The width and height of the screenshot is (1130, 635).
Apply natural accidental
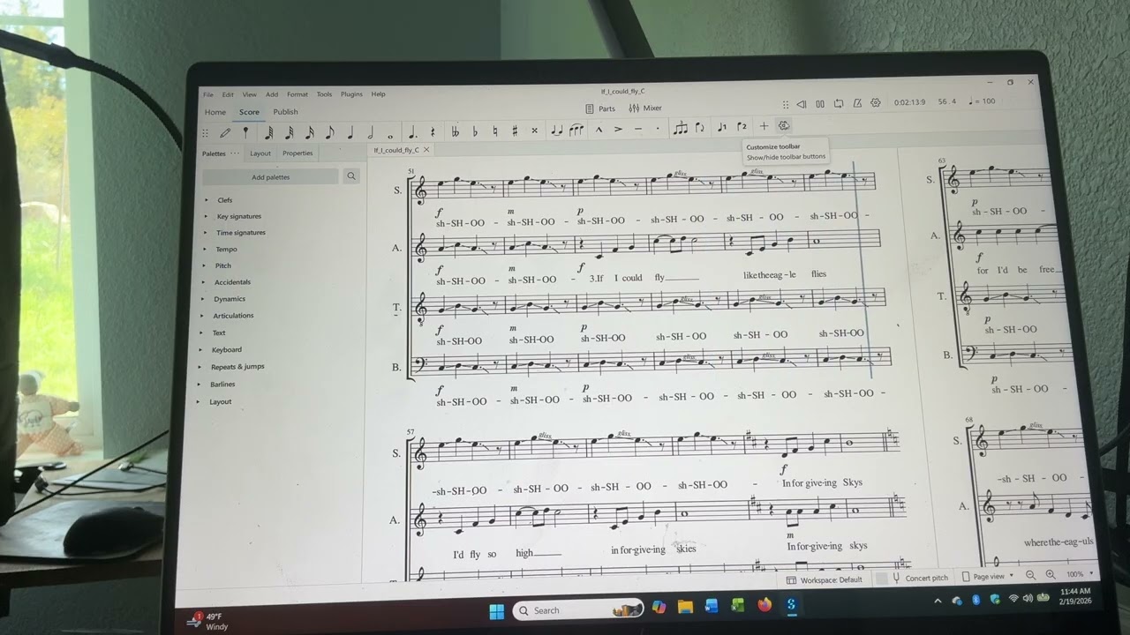pyautogui.click(x=494, y=131)
